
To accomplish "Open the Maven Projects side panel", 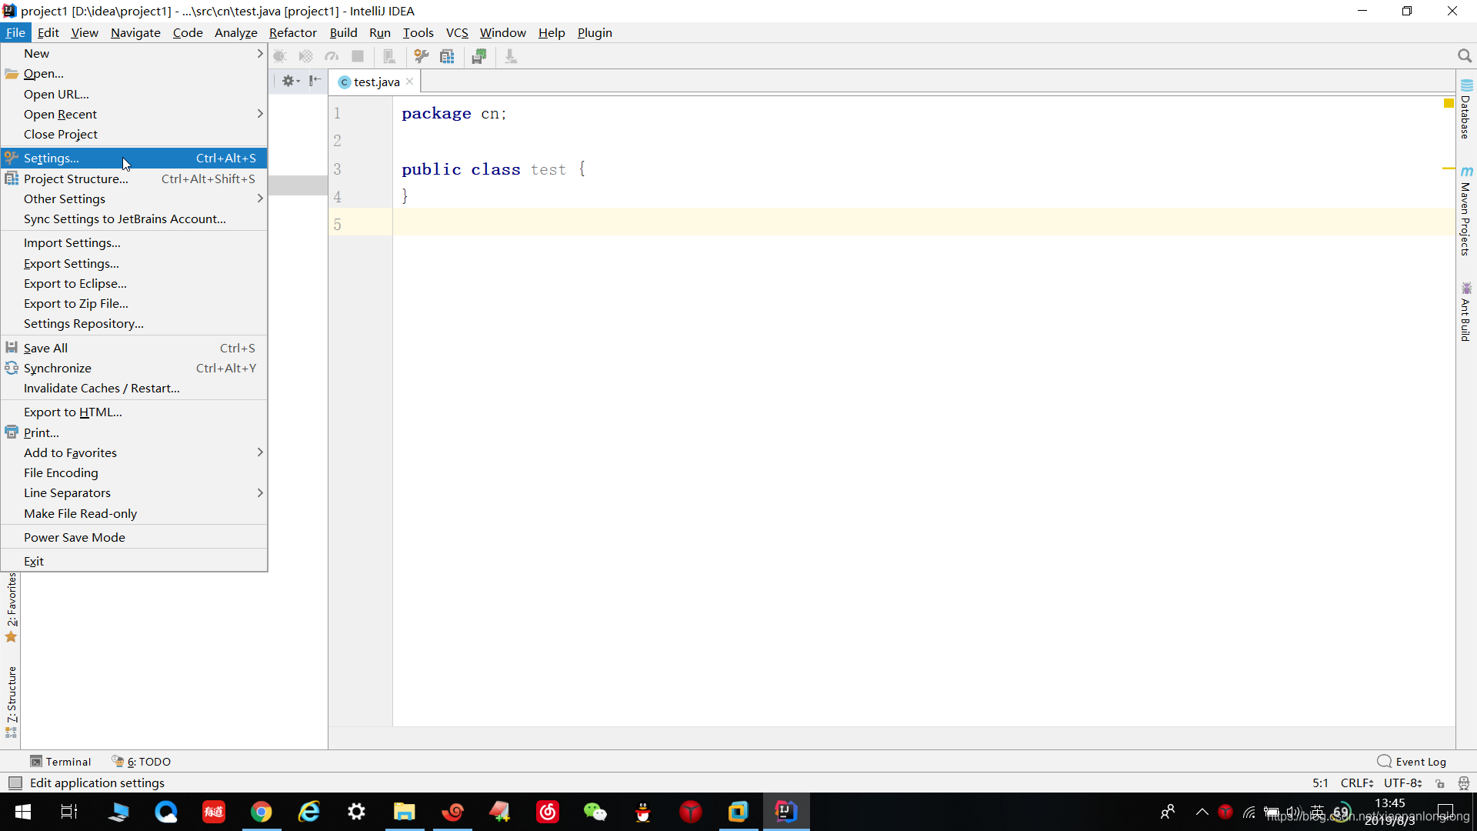I will (x=1466, y=211).
